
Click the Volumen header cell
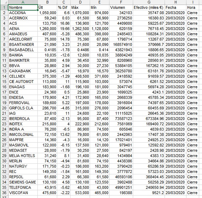coord(121,7)
